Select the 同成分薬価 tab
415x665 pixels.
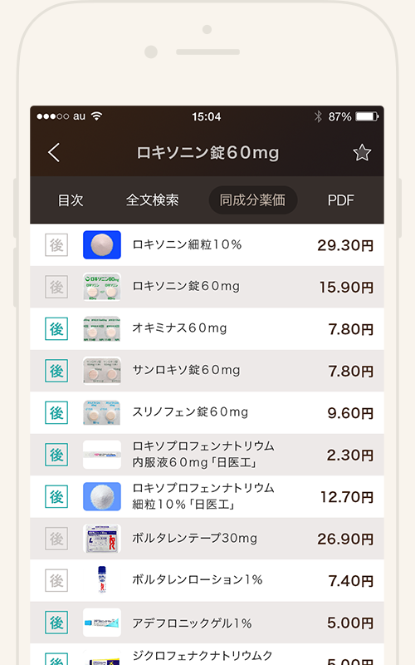[253, 199]
